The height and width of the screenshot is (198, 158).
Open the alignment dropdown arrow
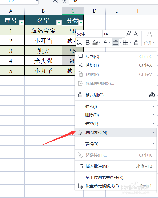[120, 43]
